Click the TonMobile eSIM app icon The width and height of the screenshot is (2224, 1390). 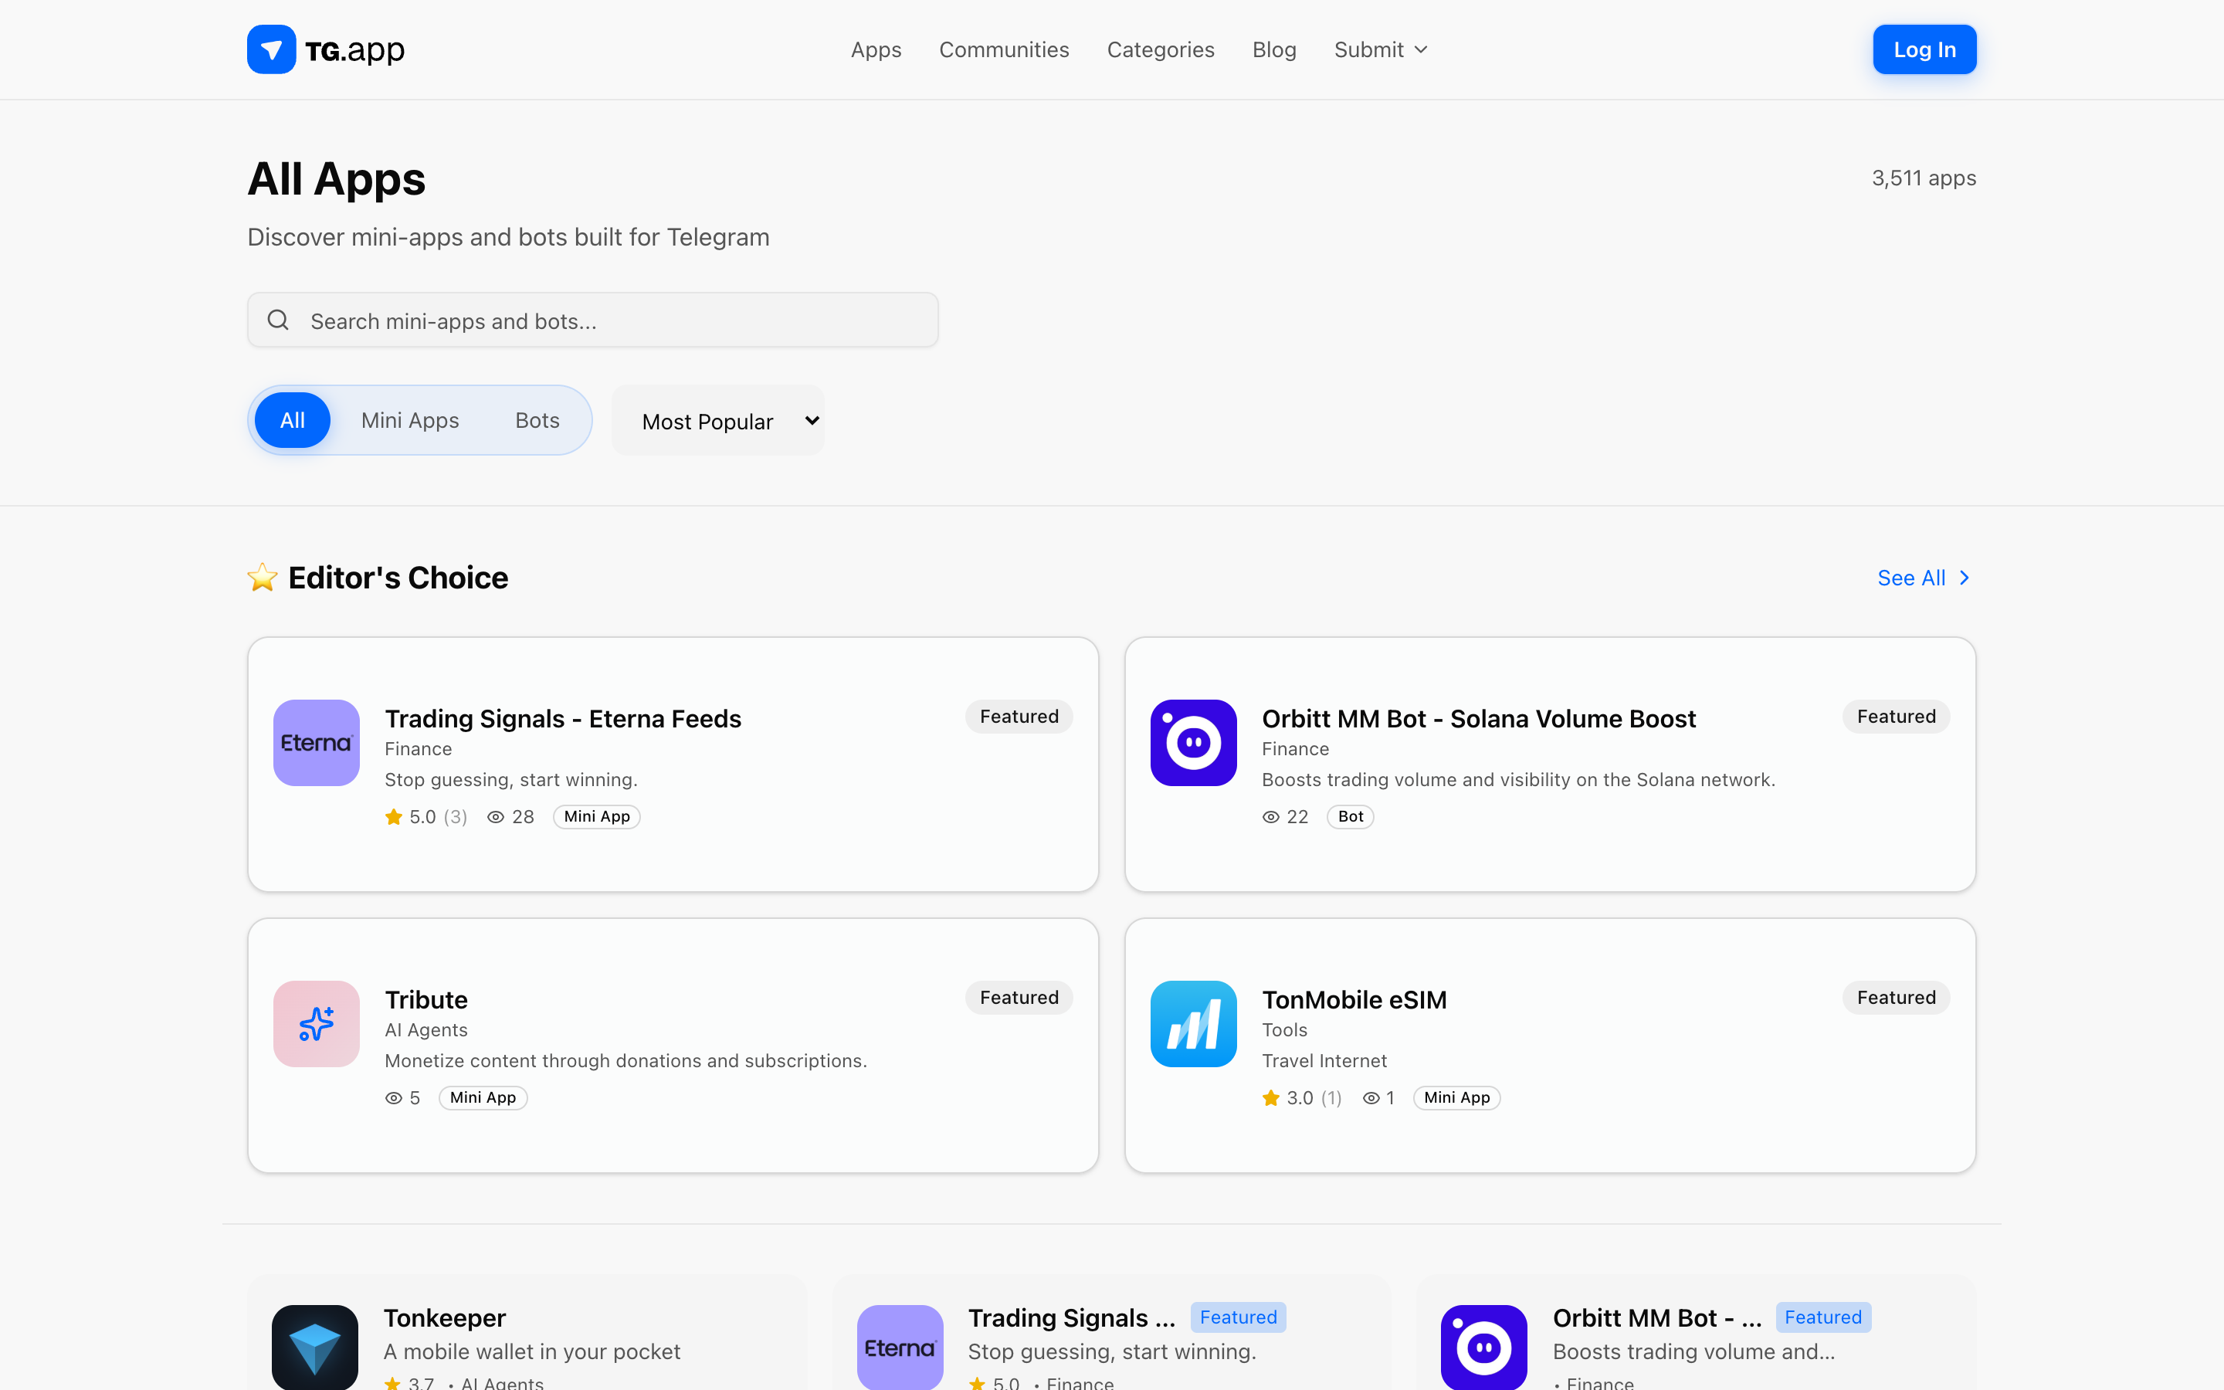click(1193, 1023)
